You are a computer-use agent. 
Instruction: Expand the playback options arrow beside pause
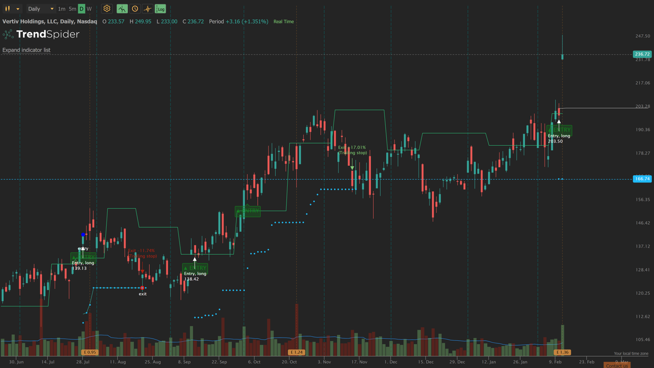(17, 9)
